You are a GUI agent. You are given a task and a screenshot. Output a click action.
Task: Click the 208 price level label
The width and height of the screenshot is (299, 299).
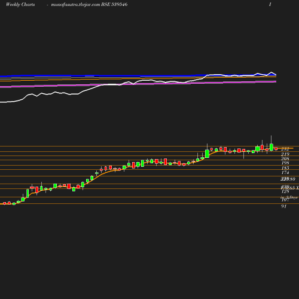point(285,158)
